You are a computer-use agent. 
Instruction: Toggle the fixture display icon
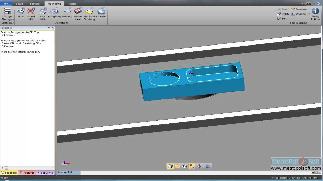pos(185,166)
